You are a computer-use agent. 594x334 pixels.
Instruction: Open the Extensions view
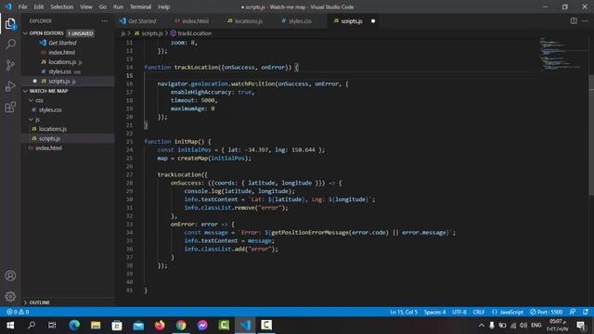point(10,108)
